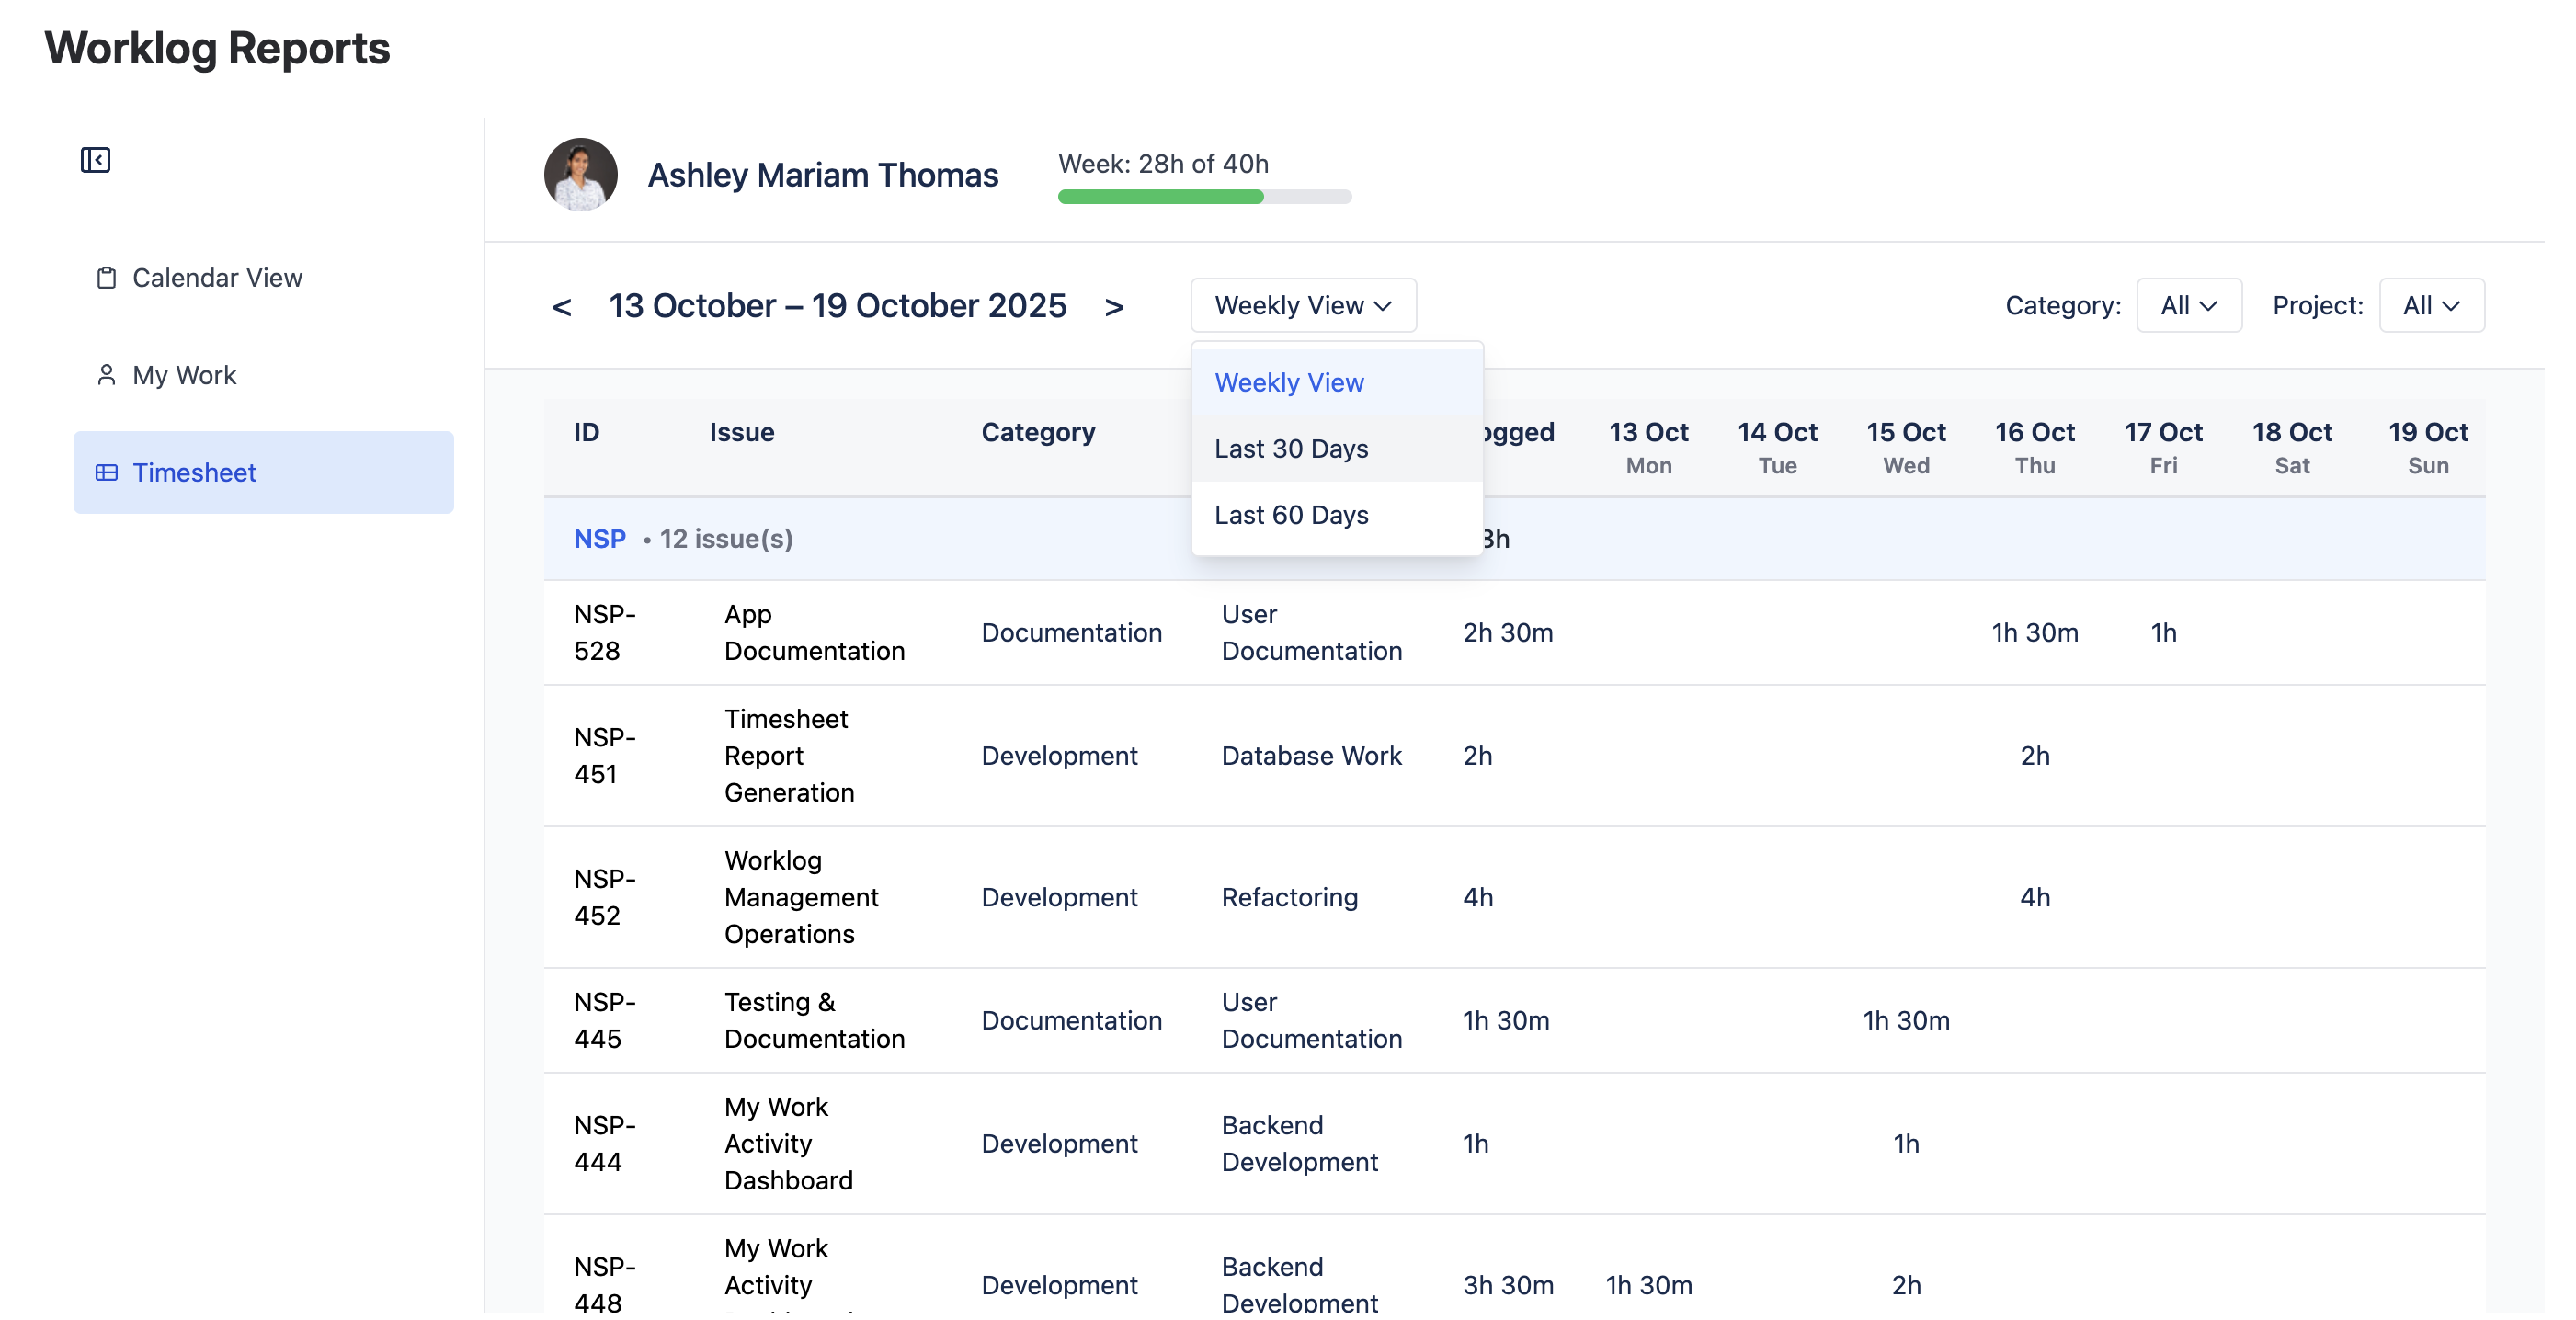The height and width of the screenshot is (1320, 2576).
Task: Click the 13 October – 19 October 2025 date range
Action: (837, 306)
